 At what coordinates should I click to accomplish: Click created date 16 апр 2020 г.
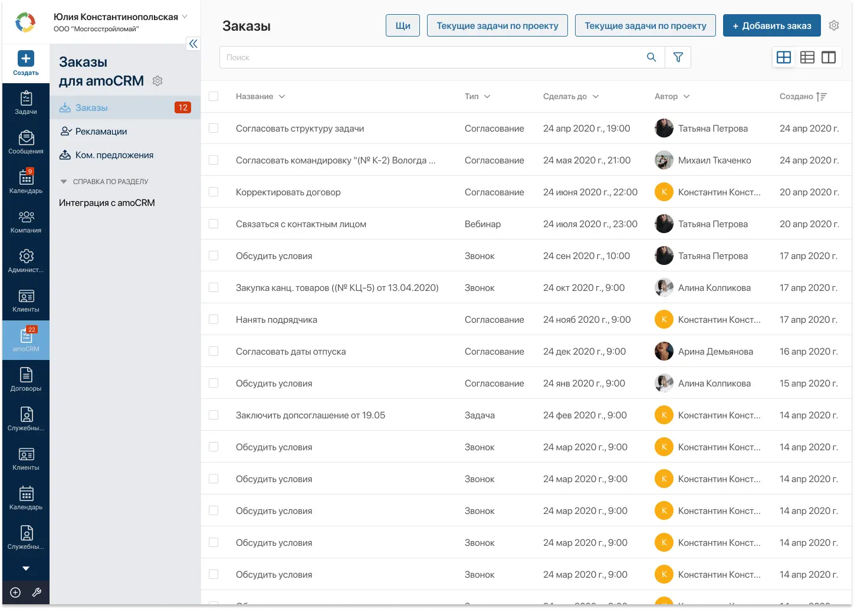(x=809, y=351)
